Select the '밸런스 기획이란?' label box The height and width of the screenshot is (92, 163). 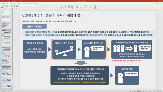(x=34, y=27)
